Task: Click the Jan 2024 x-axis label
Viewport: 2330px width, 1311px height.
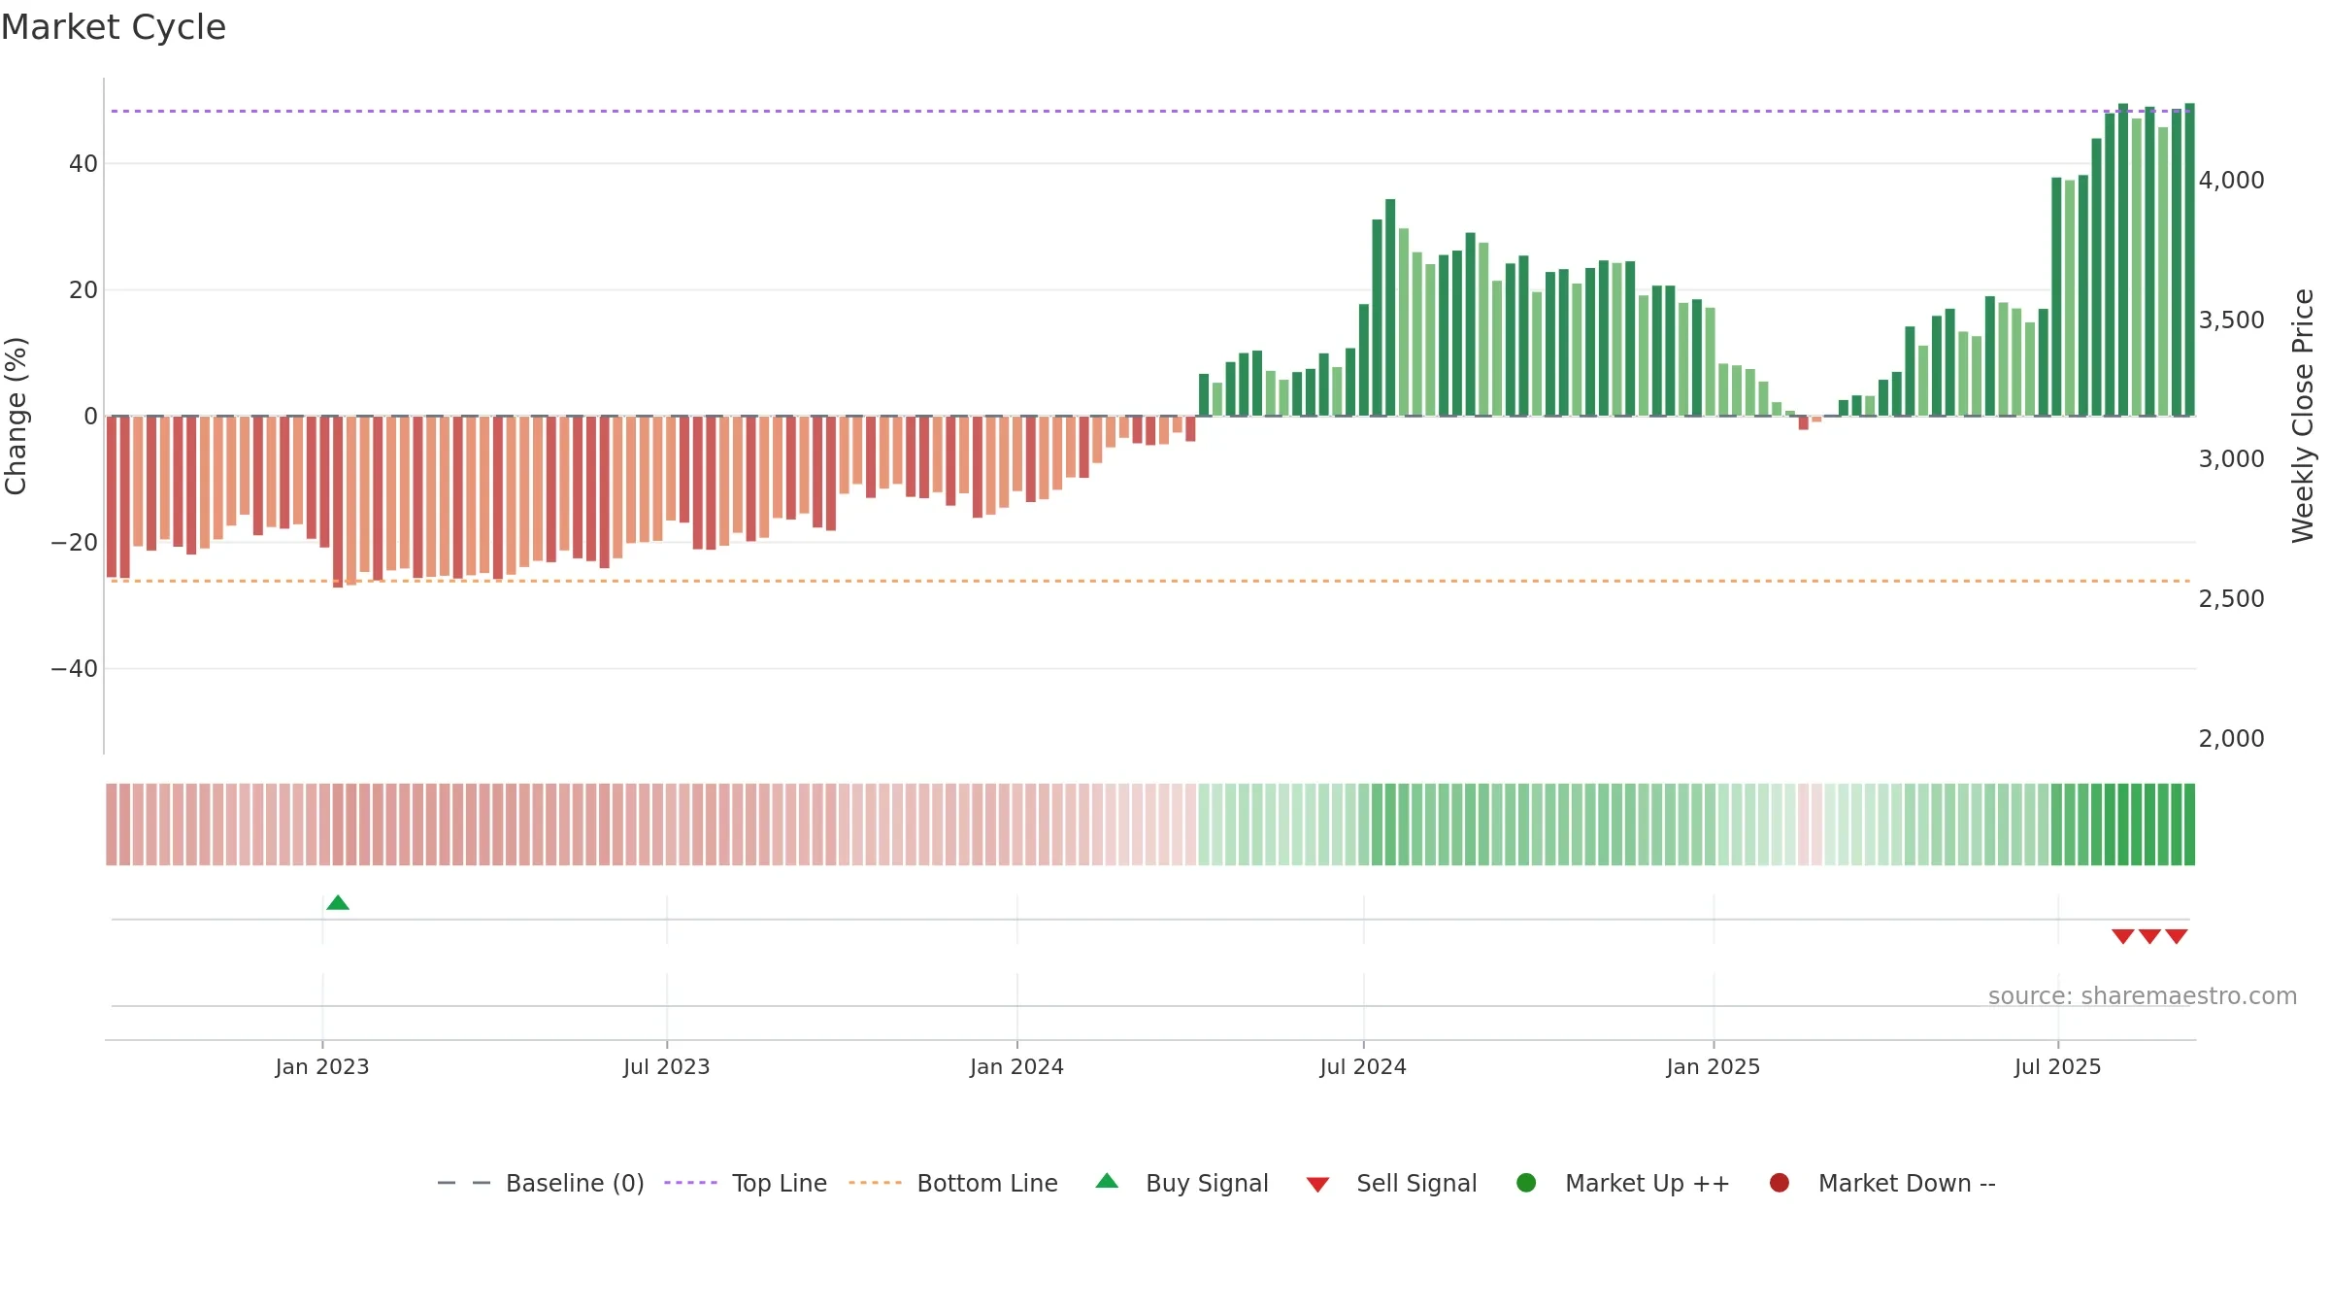Action: point(1017,1066)
